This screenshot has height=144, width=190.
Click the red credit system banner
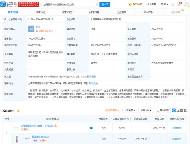(x=29, y=4)
